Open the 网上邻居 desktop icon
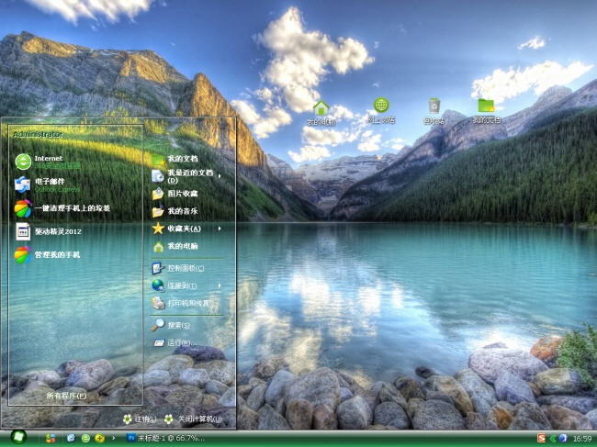 click(x=381, y=109)
